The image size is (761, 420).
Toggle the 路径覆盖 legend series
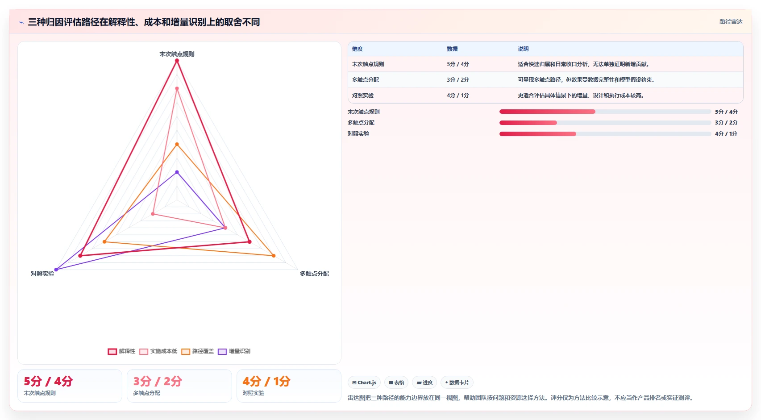click(197, 351)
